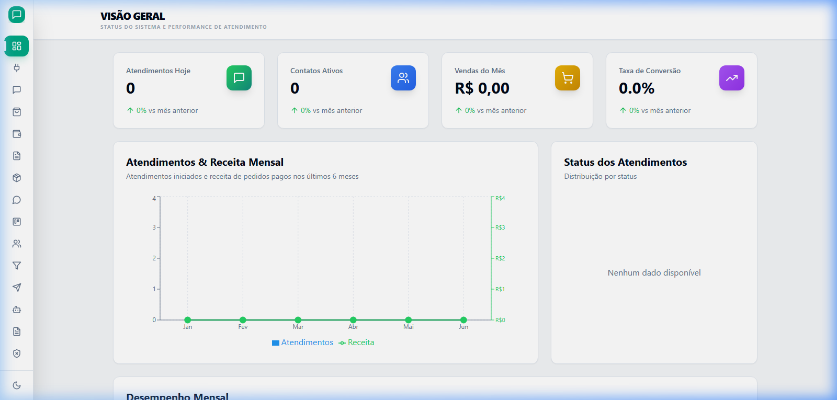
Task: Click the yellow cart icon on Vendas do Mês
Action: (568, 78)
